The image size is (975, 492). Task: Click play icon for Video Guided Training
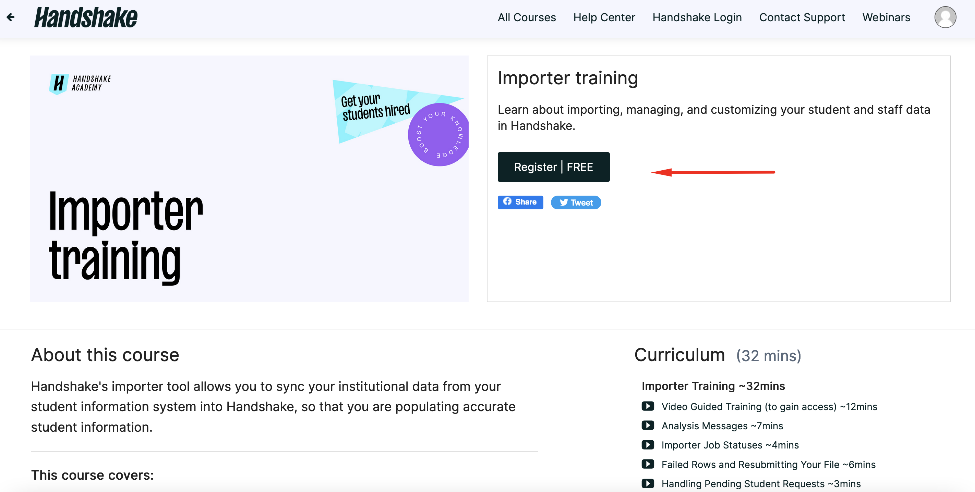coord(648,406)
